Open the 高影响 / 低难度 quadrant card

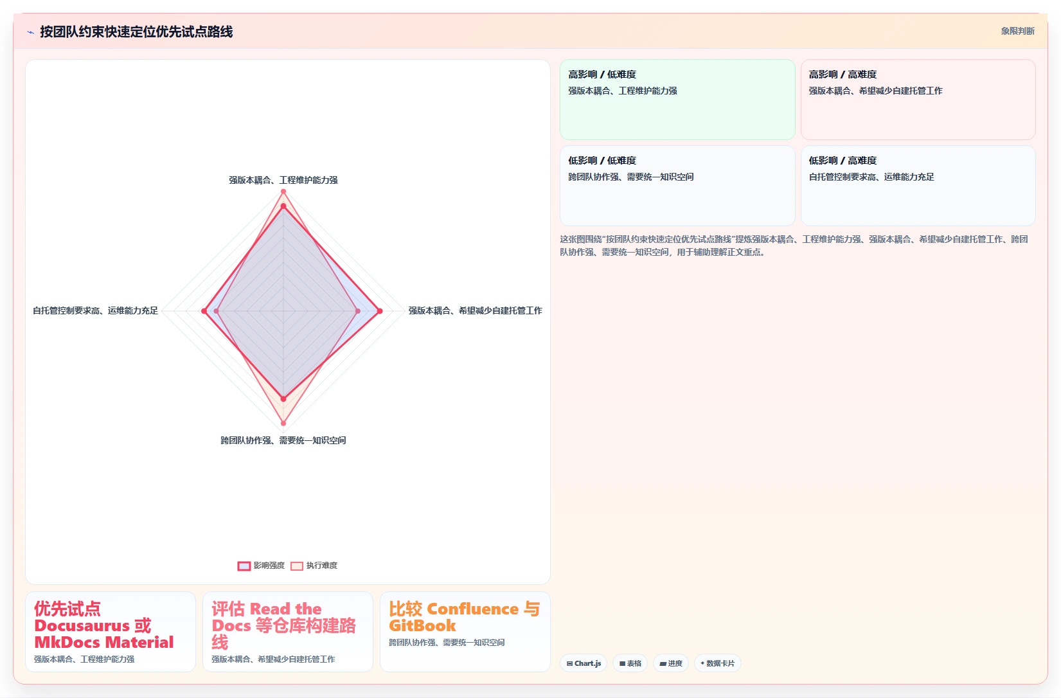677,100
